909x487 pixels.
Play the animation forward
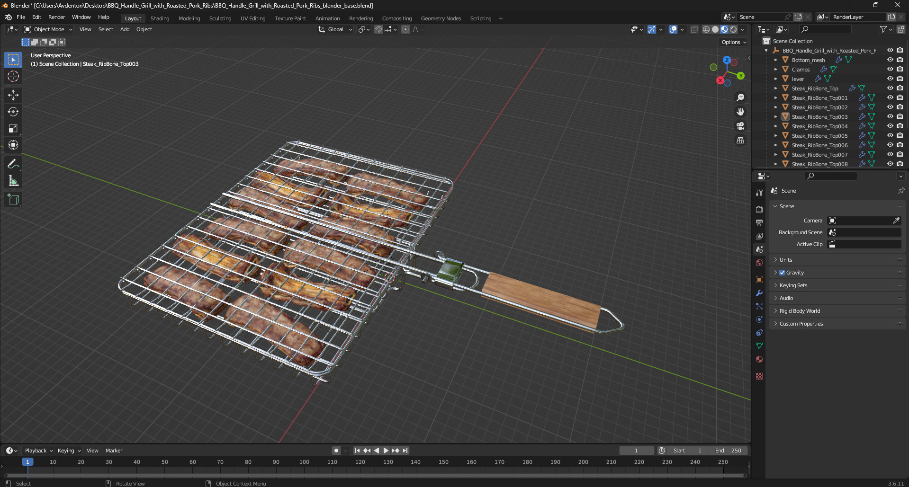pyautogui.click(x=386, y=451)
